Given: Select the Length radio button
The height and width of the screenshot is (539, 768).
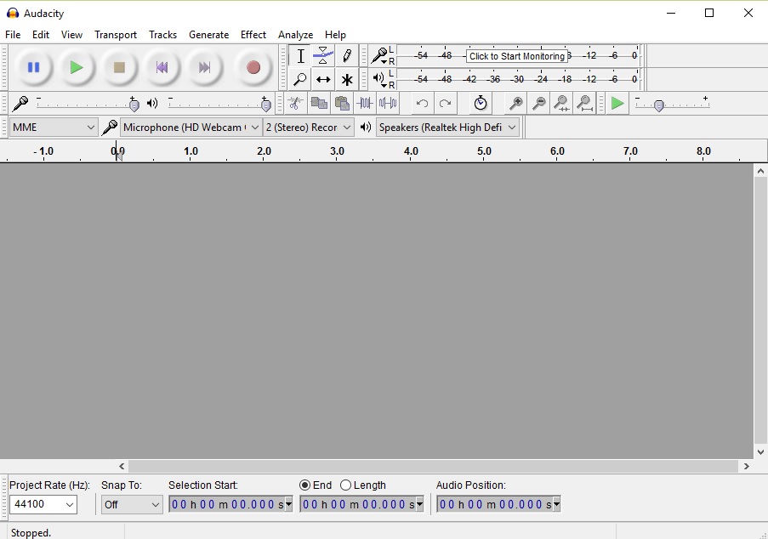Looking at the screenshot, I should click(x=345, y=485).
